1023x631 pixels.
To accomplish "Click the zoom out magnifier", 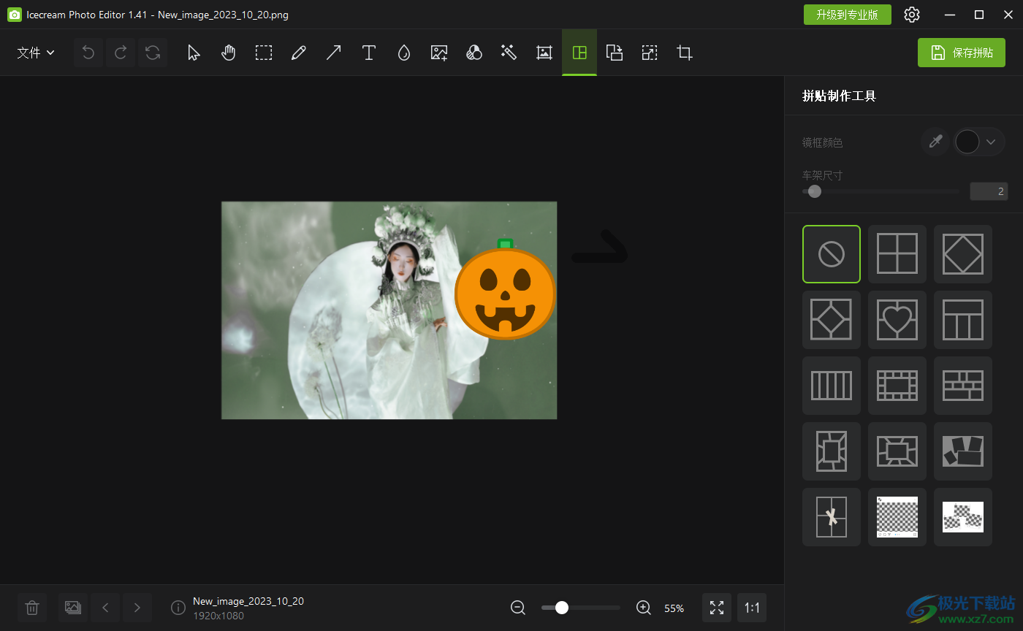I will point(518,608).
